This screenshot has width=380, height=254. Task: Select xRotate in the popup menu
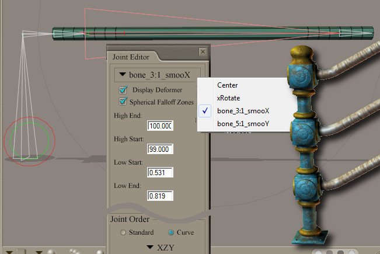point(228,98)
